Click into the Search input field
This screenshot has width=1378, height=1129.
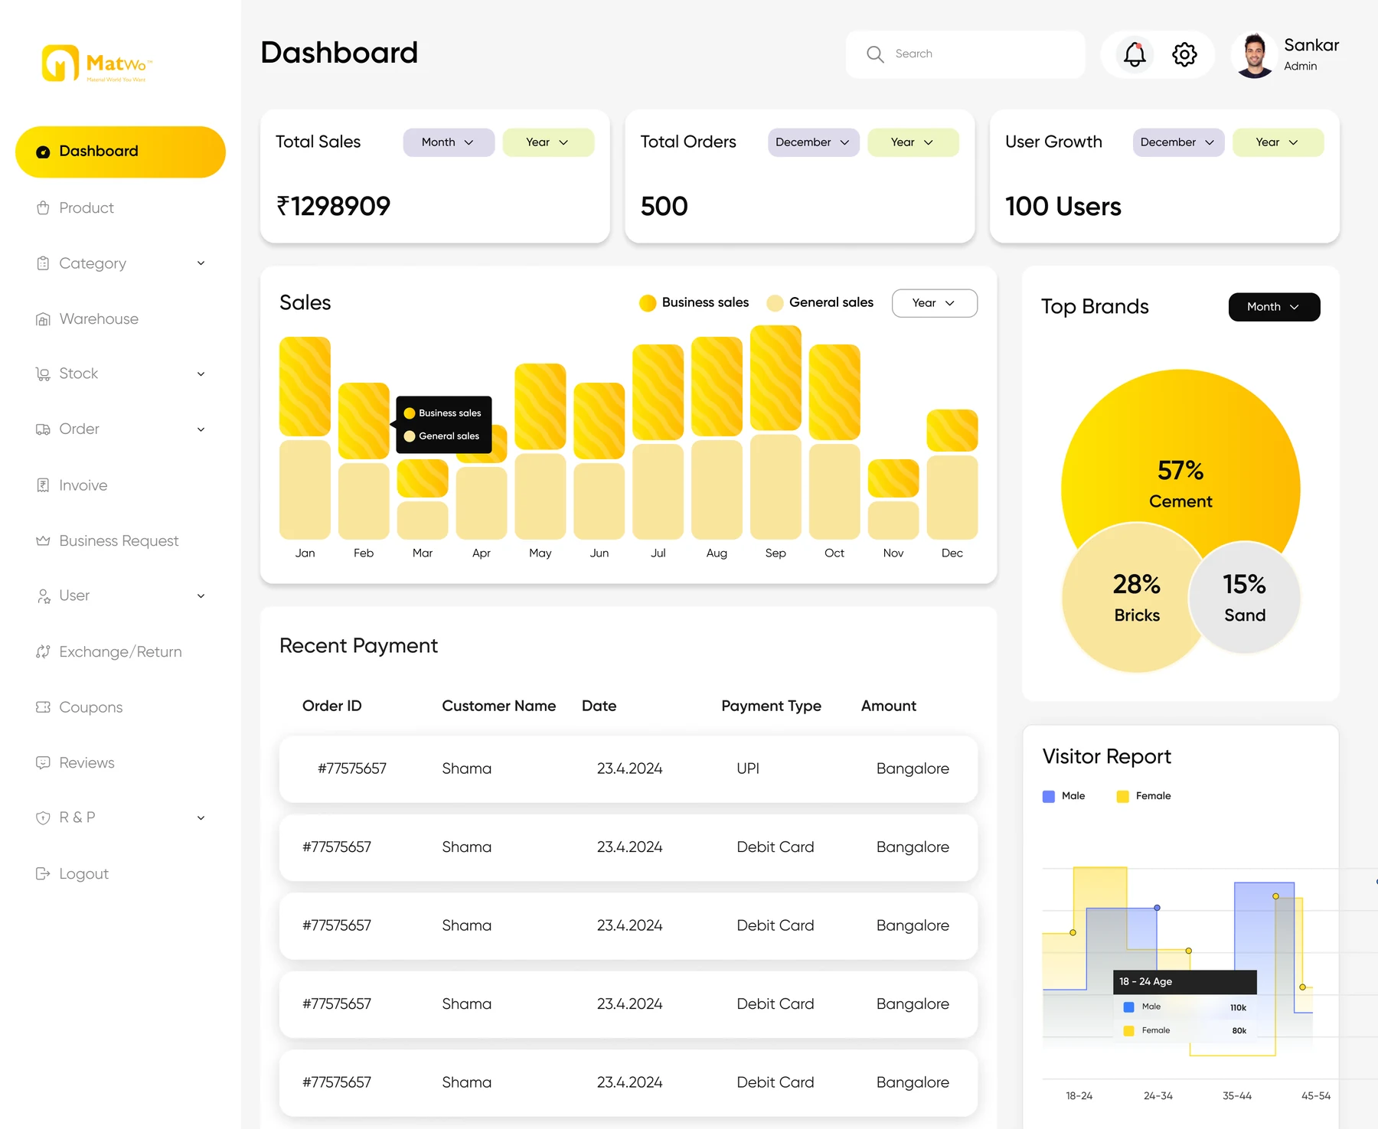coord(965,54)
